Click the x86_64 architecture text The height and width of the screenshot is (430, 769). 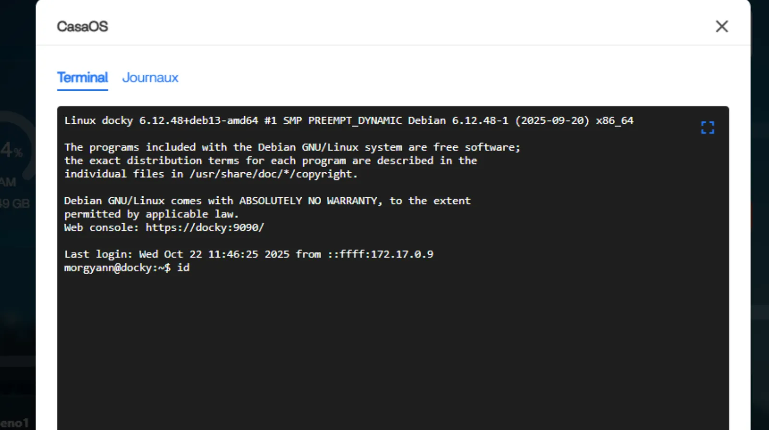614,120
